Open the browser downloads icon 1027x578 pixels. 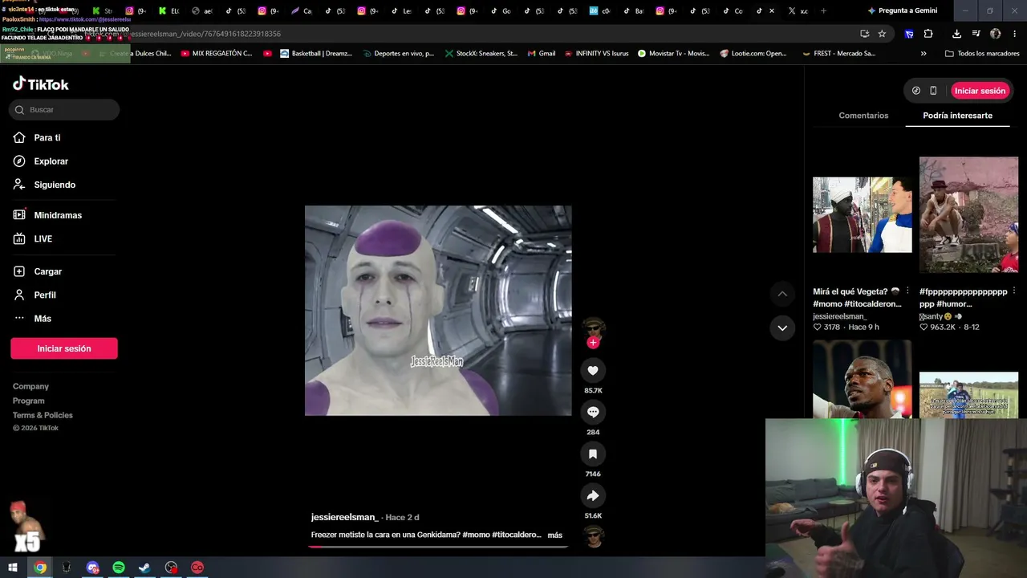(956, 34)
